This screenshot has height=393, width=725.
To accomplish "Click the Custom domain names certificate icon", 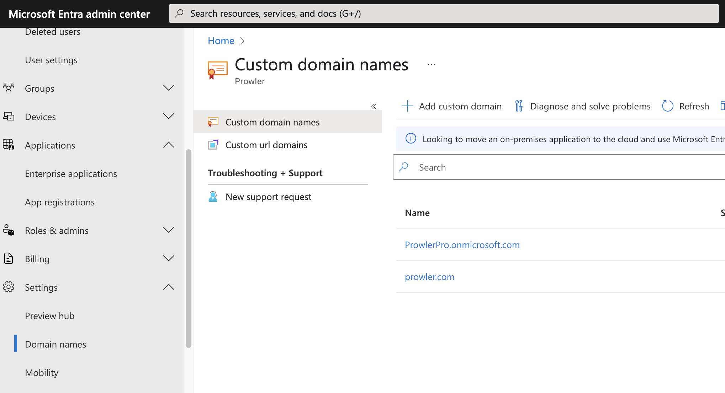I will coord(213,122).
